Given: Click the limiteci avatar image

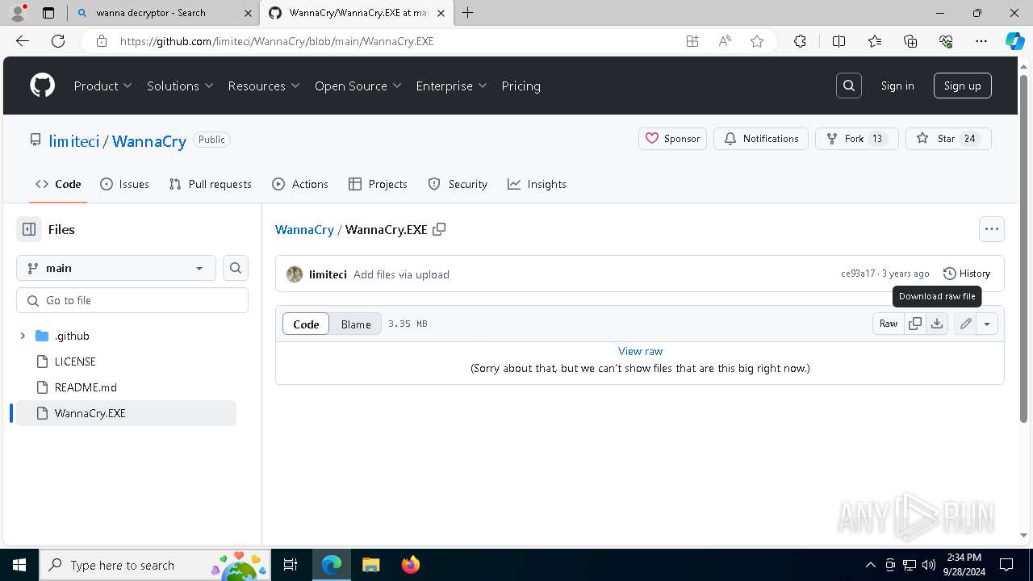Looking at the screenshot, I should coord(295,274).
